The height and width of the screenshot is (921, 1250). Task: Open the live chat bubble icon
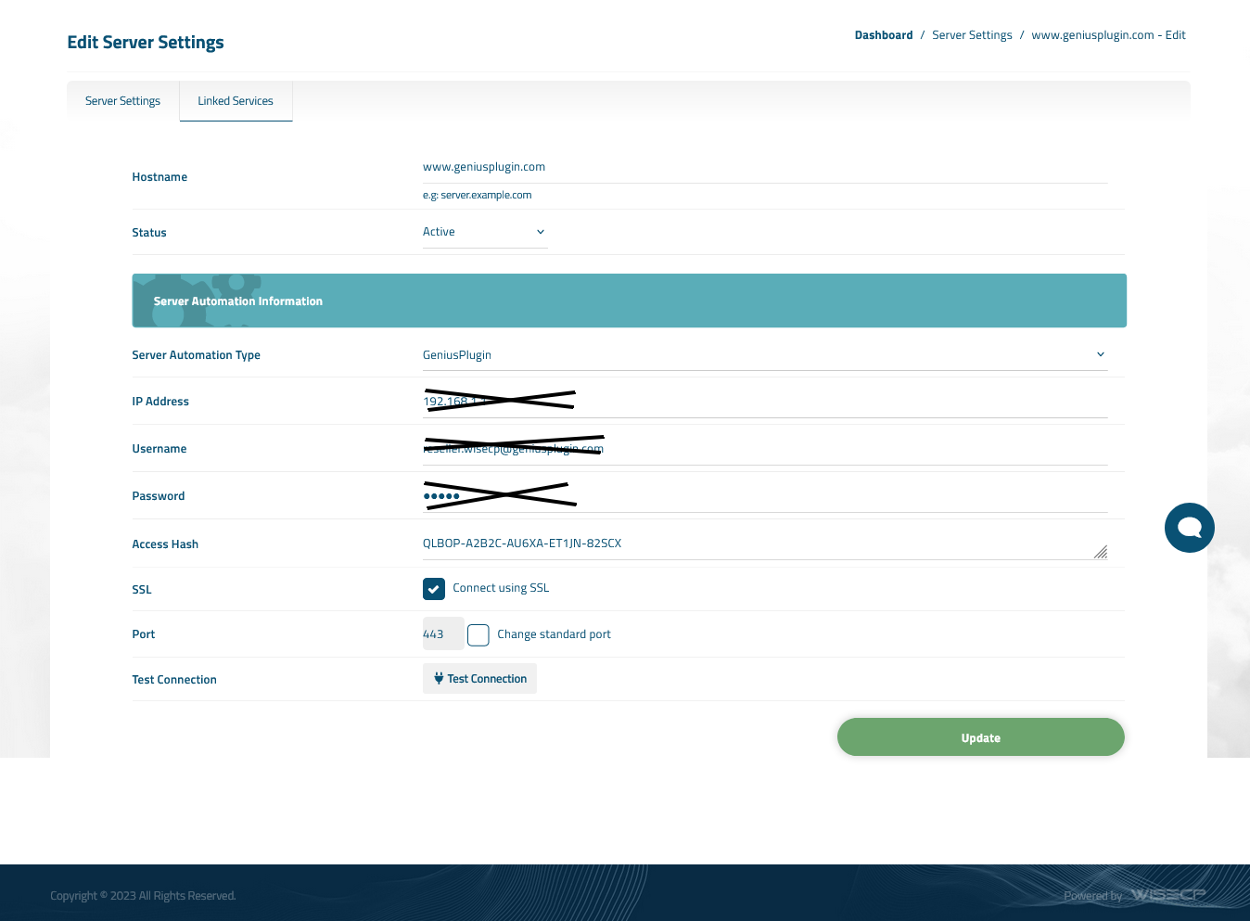[1190, 528]
